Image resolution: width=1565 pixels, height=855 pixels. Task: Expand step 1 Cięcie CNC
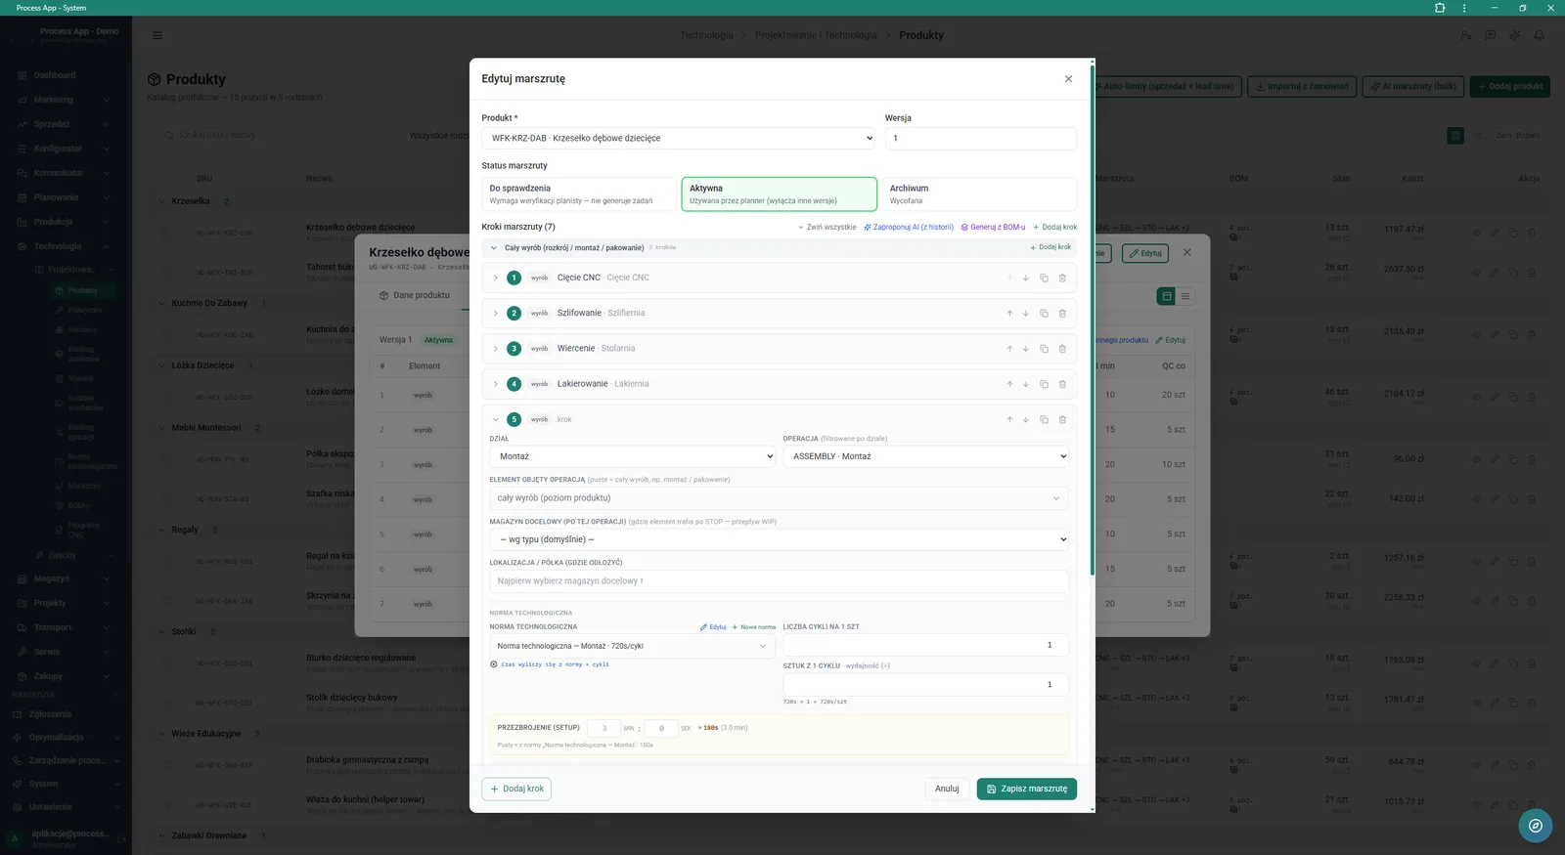pos(496,278)
